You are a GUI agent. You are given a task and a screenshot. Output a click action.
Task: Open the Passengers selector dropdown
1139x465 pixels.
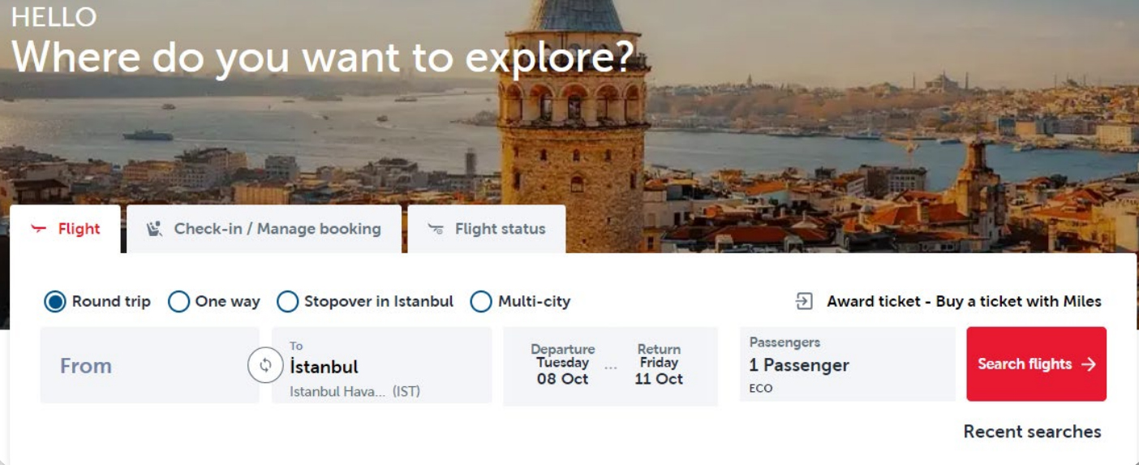846,364
